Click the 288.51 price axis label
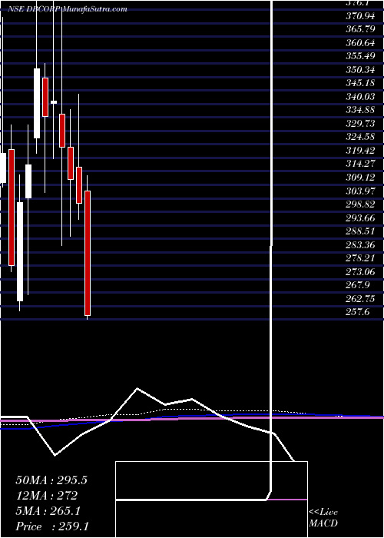 pos(361,231)
